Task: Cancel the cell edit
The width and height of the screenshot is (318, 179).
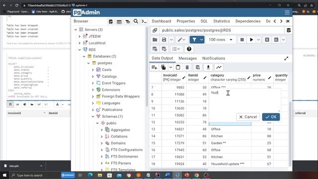Action: (x=248, y=117)
